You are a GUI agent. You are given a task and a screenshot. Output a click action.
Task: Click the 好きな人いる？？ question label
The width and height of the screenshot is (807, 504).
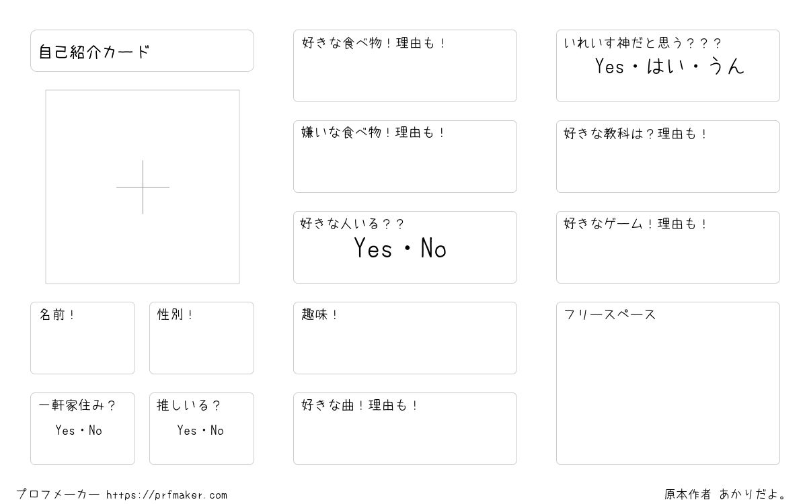click(352, 224)
